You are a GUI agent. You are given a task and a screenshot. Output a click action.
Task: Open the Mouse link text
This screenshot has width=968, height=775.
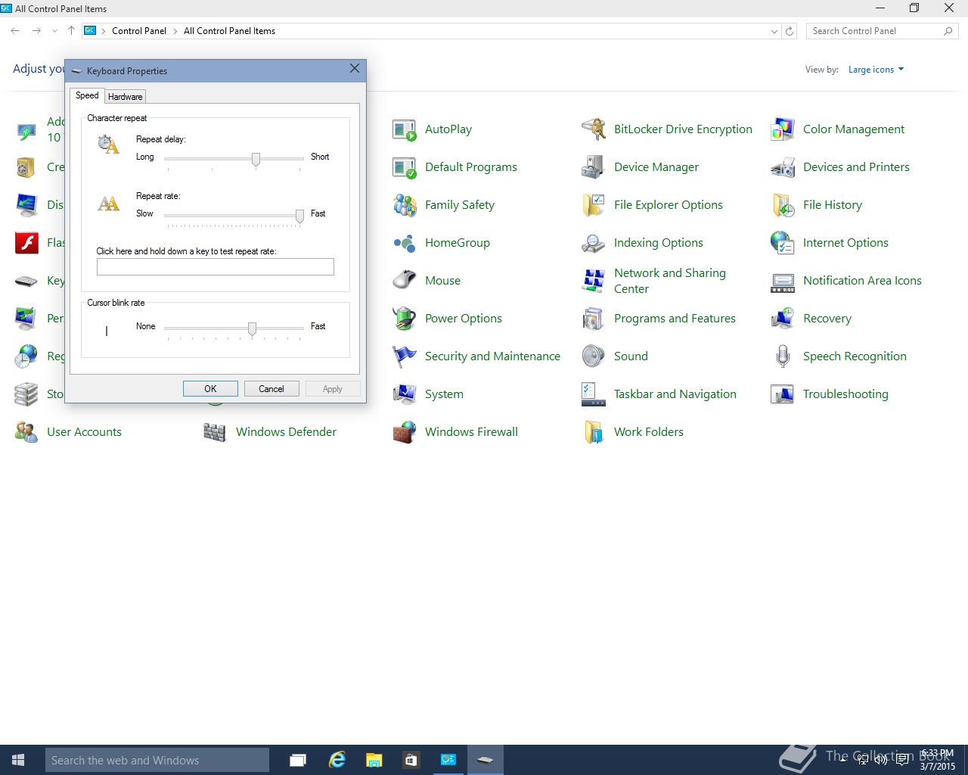(442, 281)
